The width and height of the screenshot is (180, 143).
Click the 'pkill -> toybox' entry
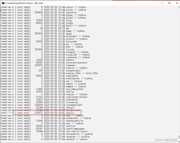(x=76, y=26)
